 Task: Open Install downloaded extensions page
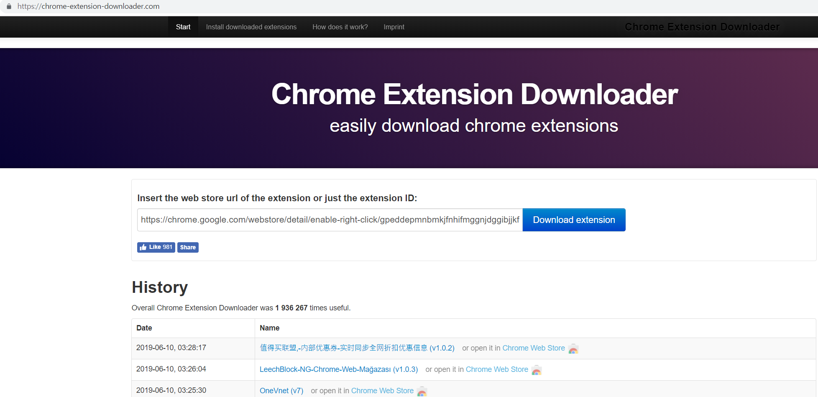251,27
